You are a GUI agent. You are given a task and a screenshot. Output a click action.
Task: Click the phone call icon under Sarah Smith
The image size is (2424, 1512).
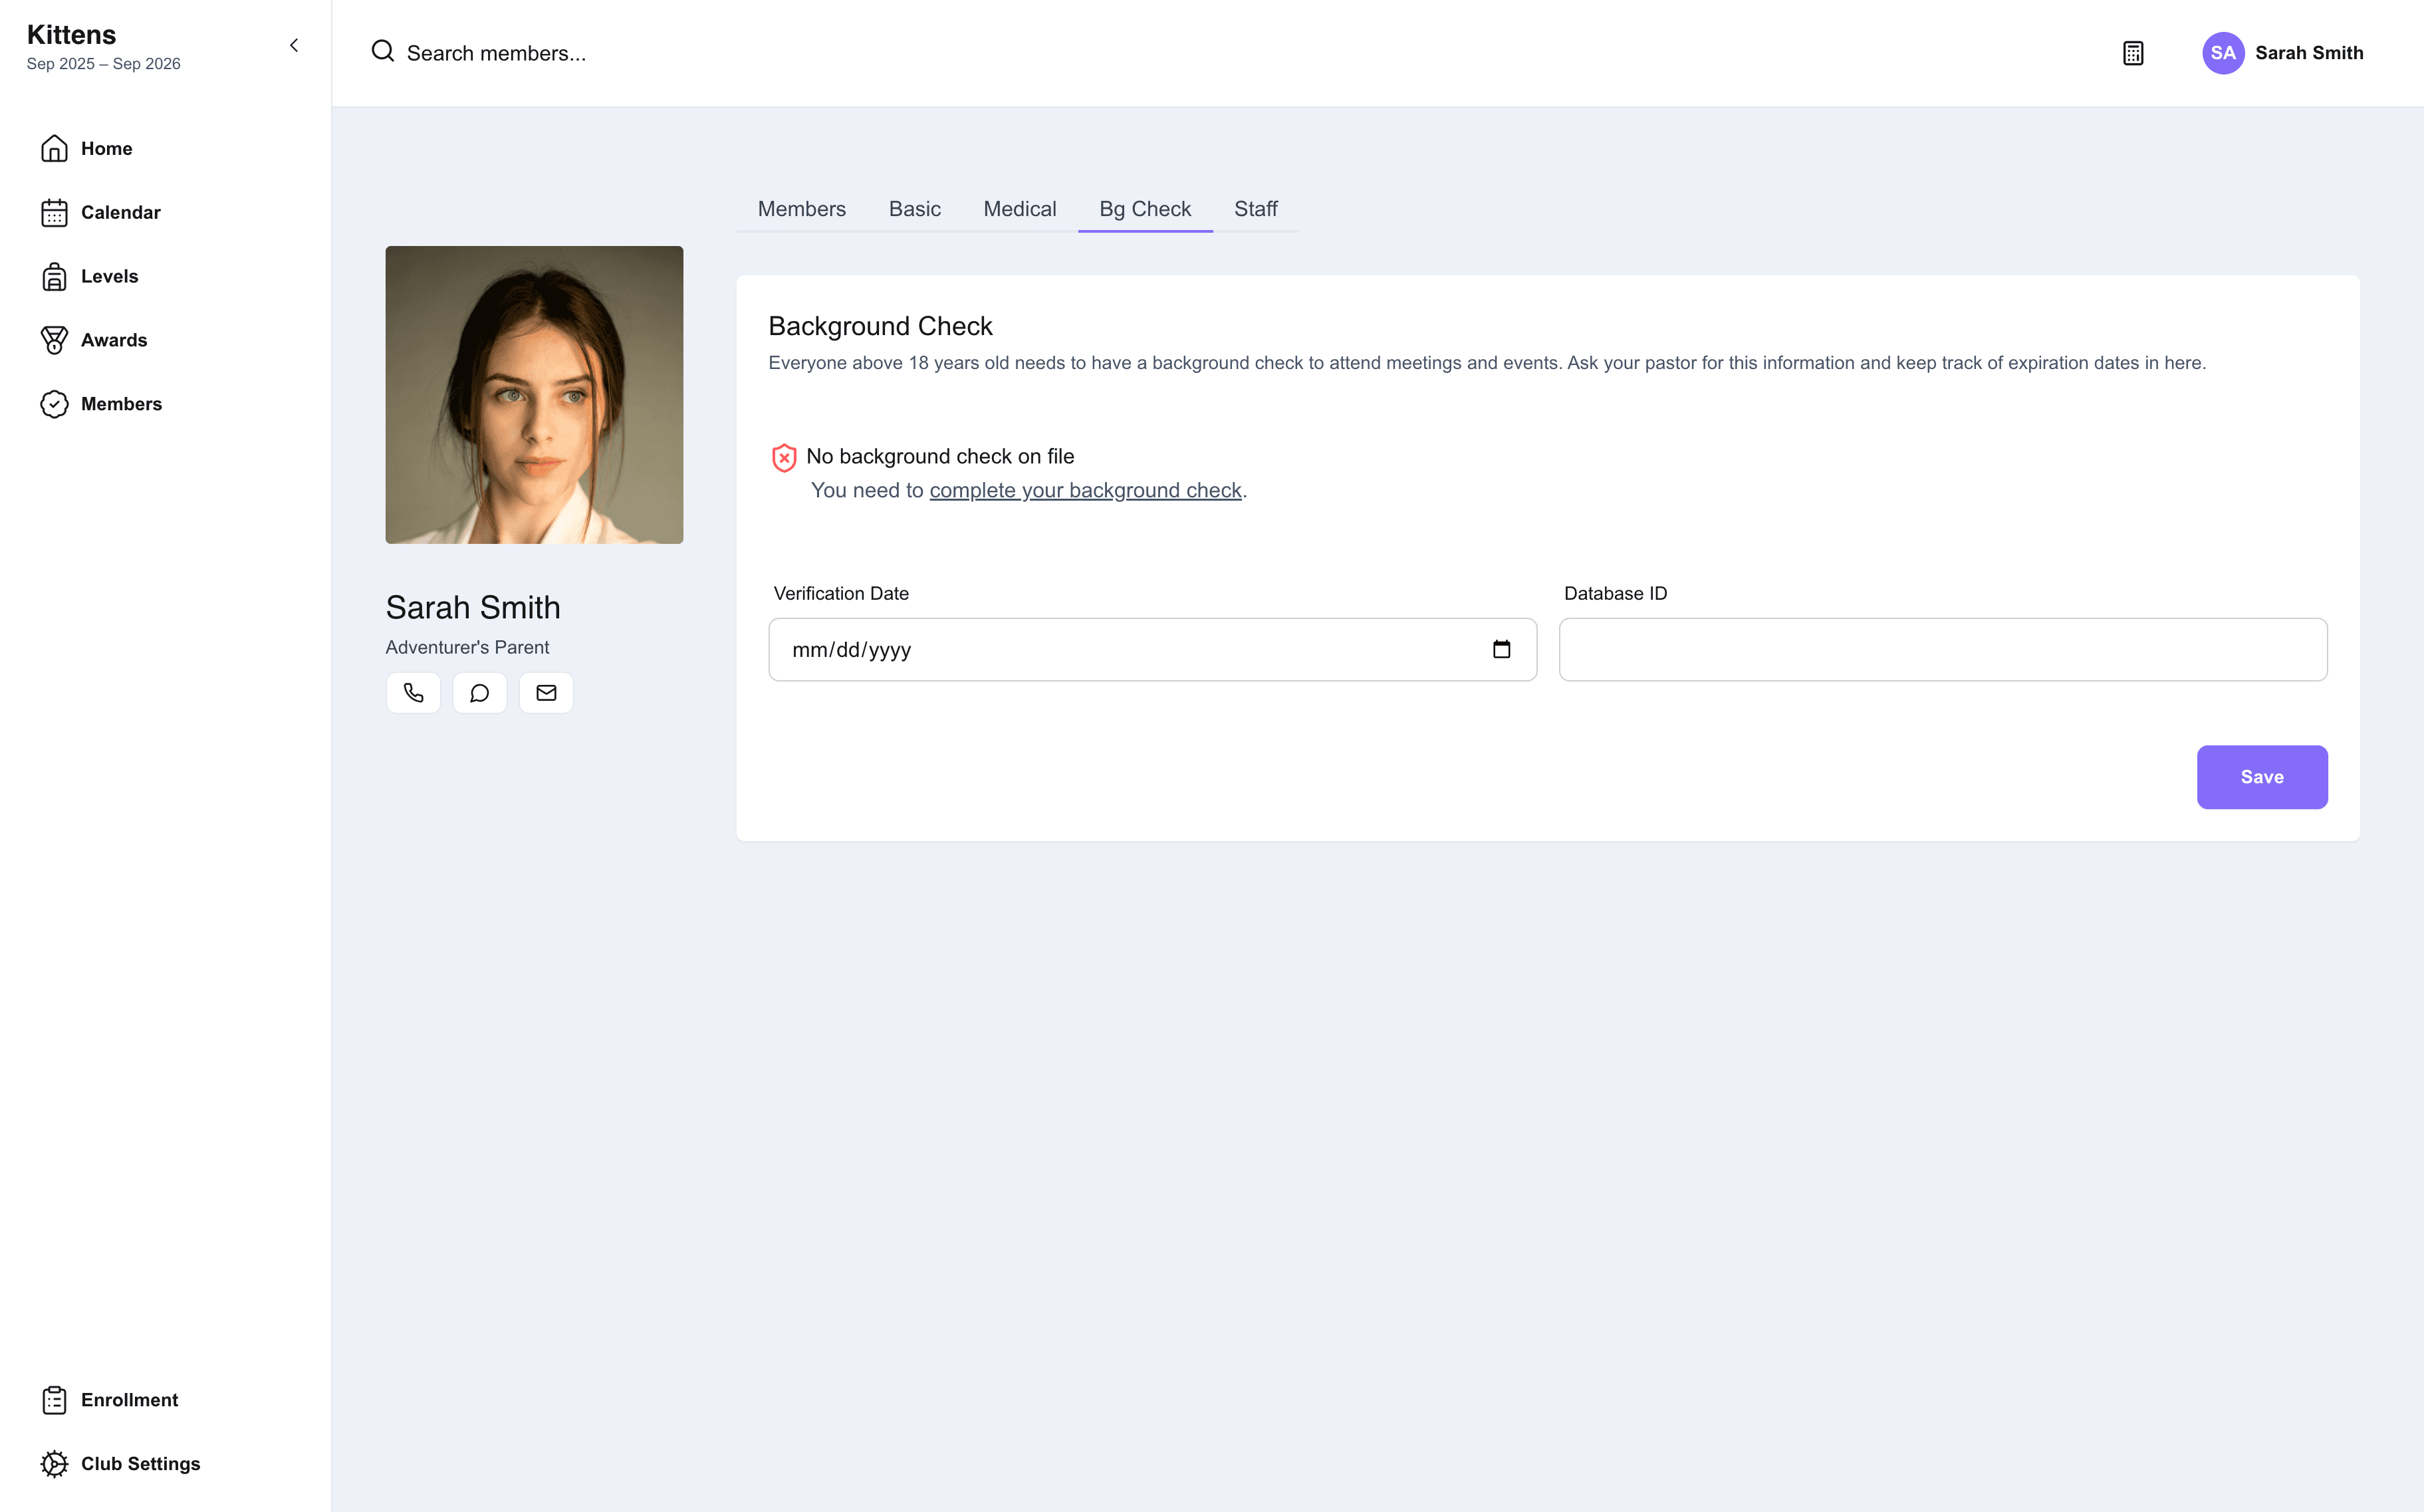tap(413, 693)
